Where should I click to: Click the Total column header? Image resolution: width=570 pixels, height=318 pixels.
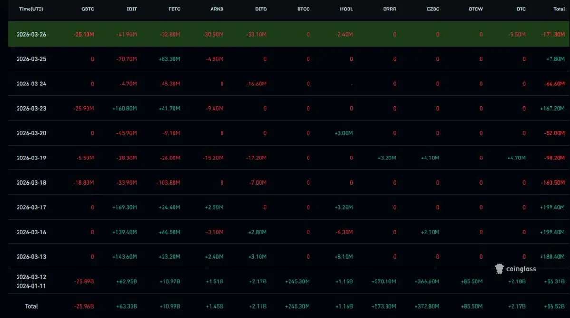559,9
